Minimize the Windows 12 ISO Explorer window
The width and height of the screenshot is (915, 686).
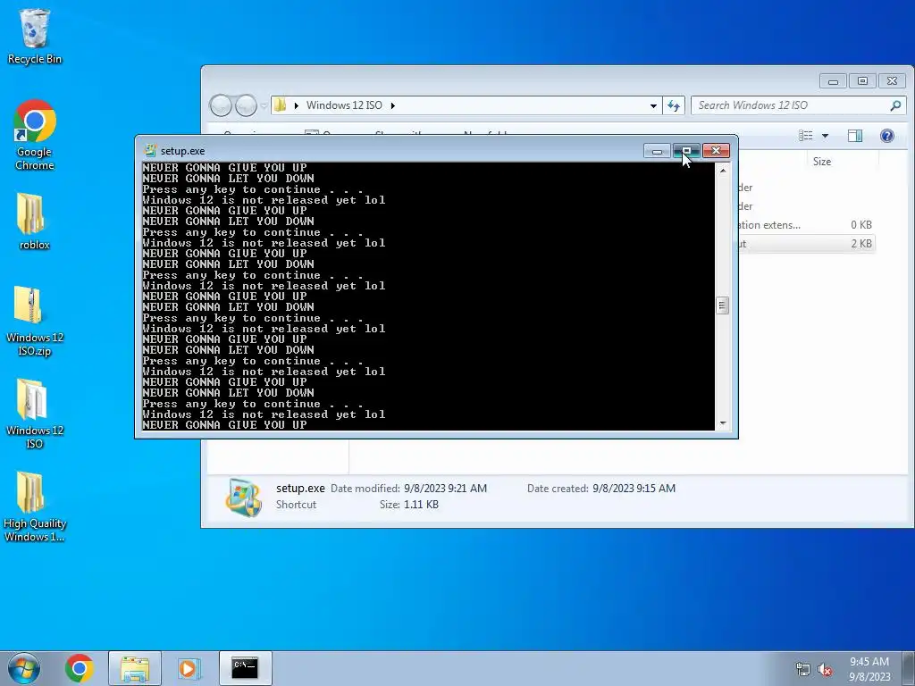[x=833, y=81]
